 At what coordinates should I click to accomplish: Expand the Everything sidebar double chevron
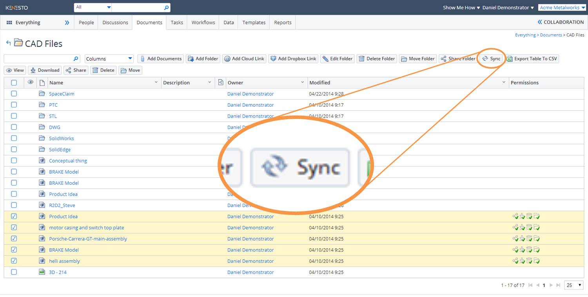pos(67,23)
